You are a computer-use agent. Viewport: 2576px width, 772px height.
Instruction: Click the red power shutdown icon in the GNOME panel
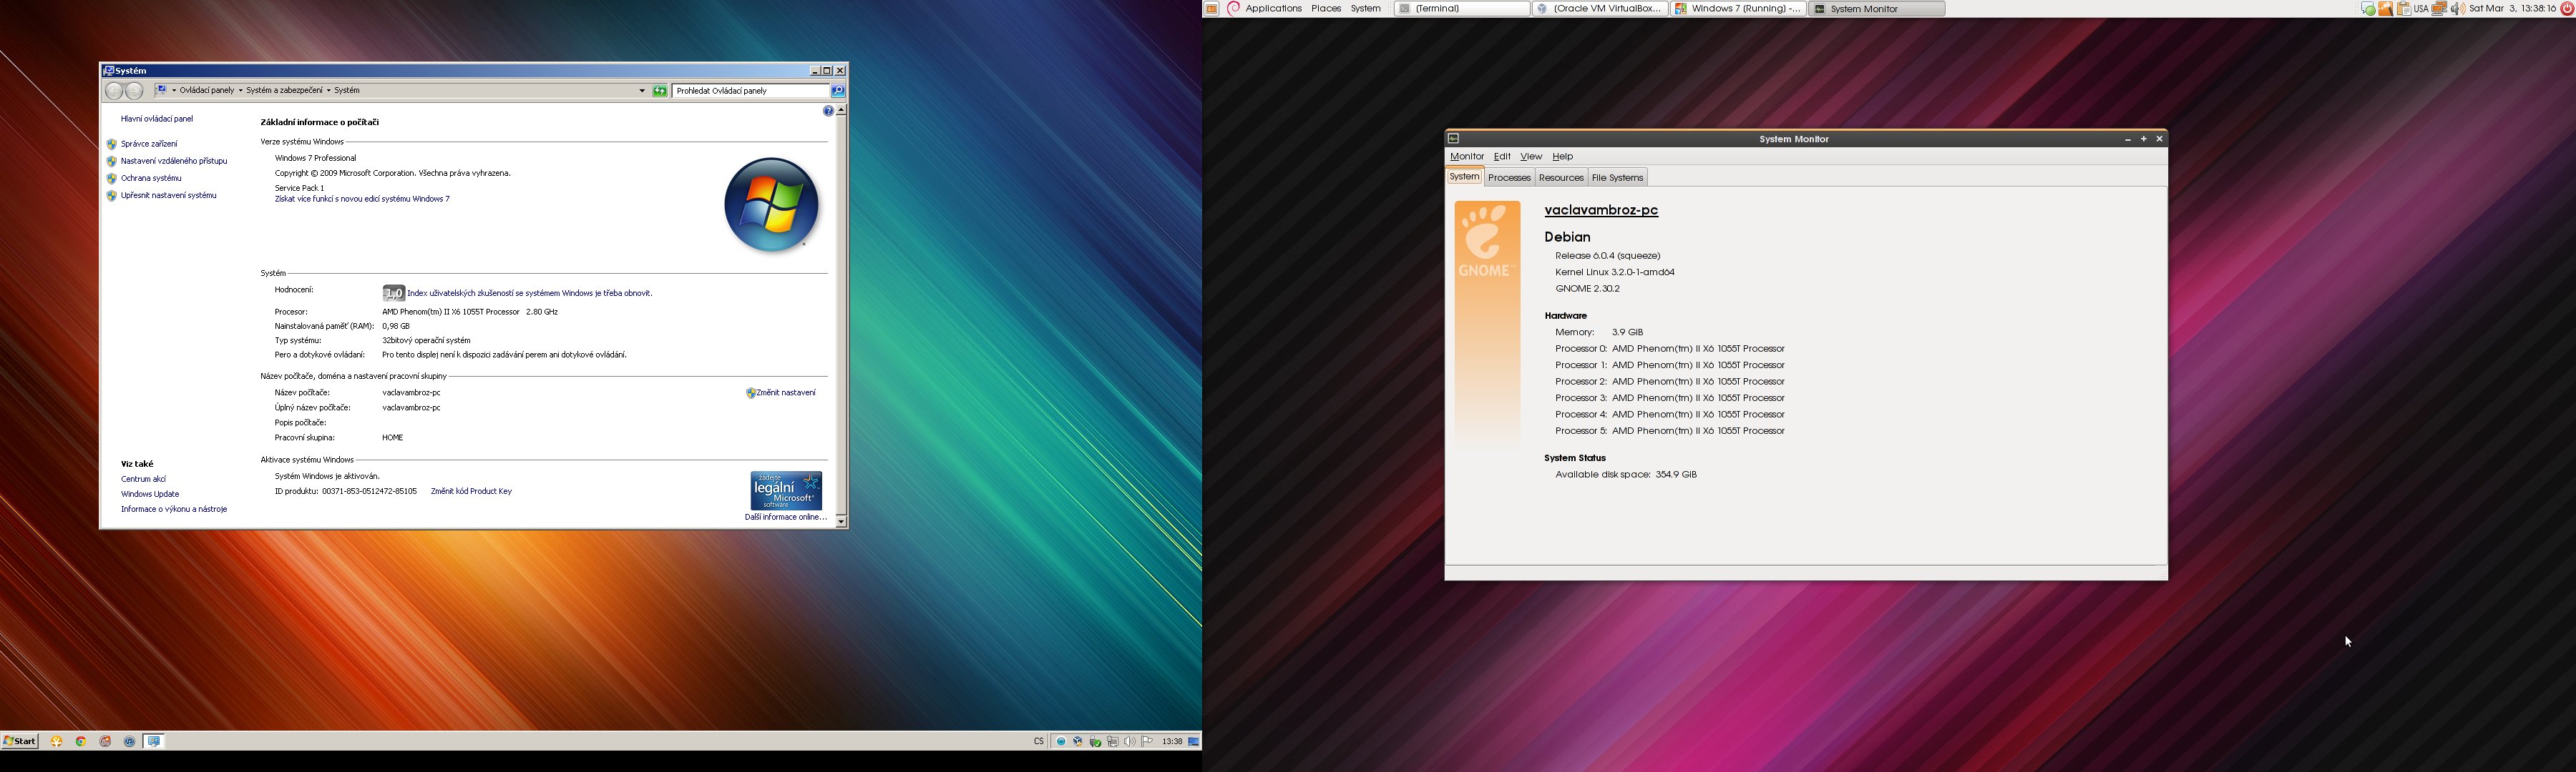pyautogui.click(x=2567, y=8)
